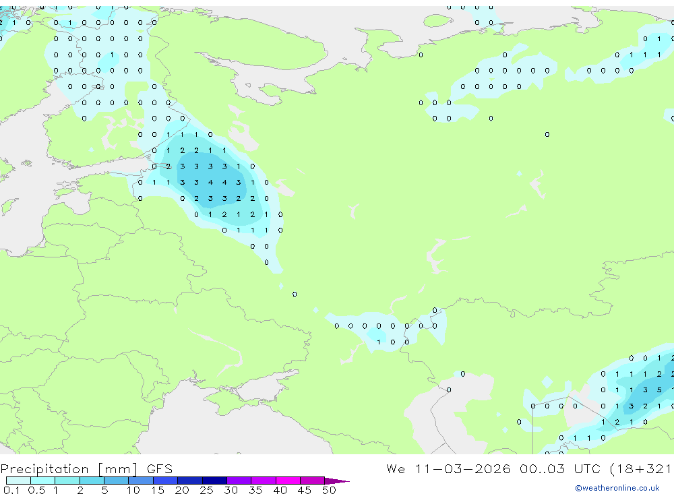Choose the 2–5 mm legend color box
Screen dimensions: 674x494
(x=92, y=481)
